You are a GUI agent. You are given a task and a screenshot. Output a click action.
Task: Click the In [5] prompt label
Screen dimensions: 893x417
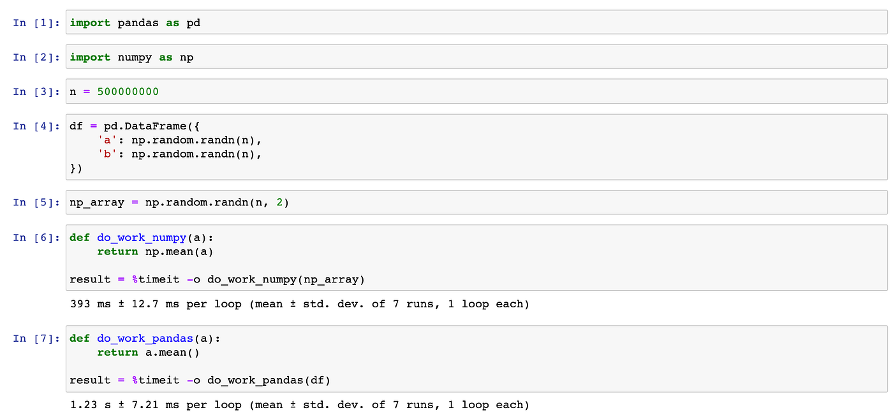pos(36,203)
